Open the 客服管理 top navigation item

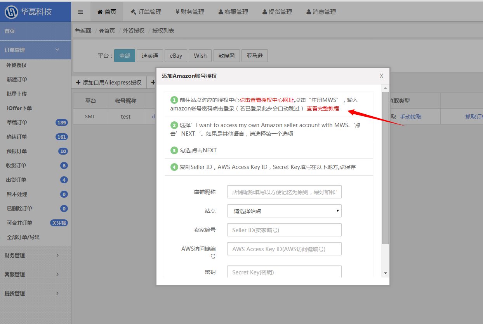(233, 12)
